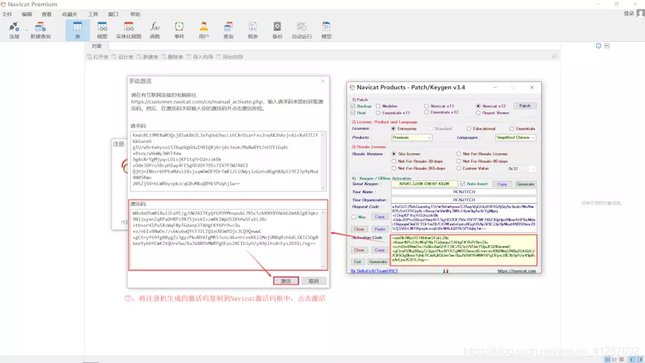Click the 取消 cancel button
Viewport: 645px width, 363px height.
coord(313,281)
